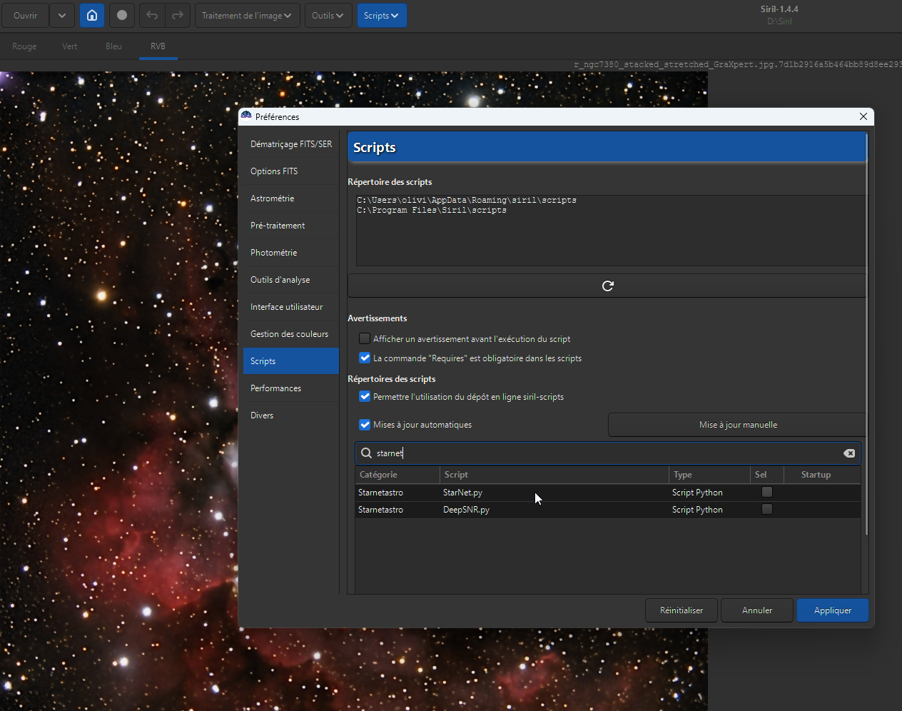Click the undo arrow icon

[x=152, y=15]
